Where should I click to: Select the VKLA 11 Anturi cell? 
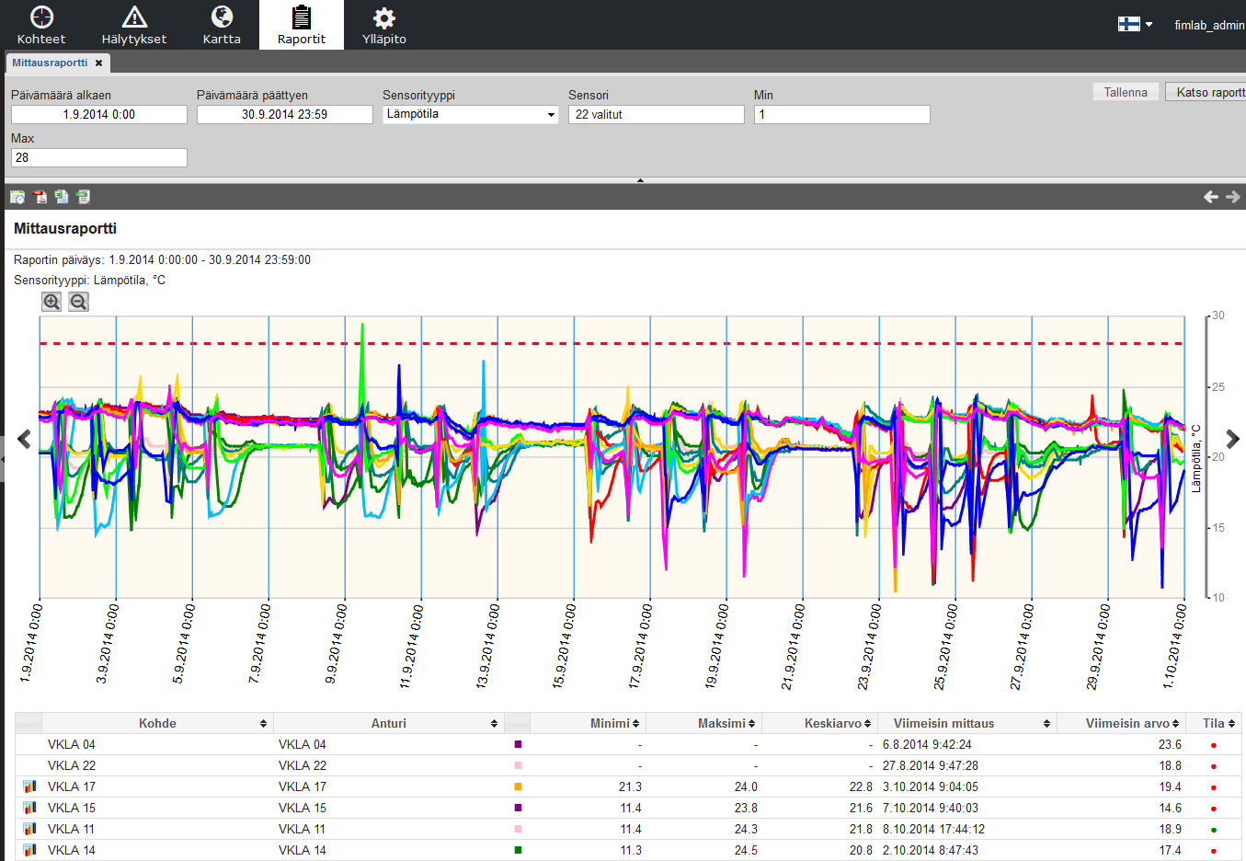389,829
